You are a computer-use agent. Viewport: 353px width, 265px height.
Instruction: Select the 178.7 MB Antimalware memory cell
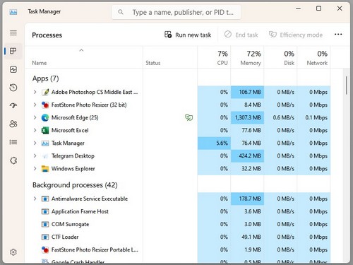(247, 199)
